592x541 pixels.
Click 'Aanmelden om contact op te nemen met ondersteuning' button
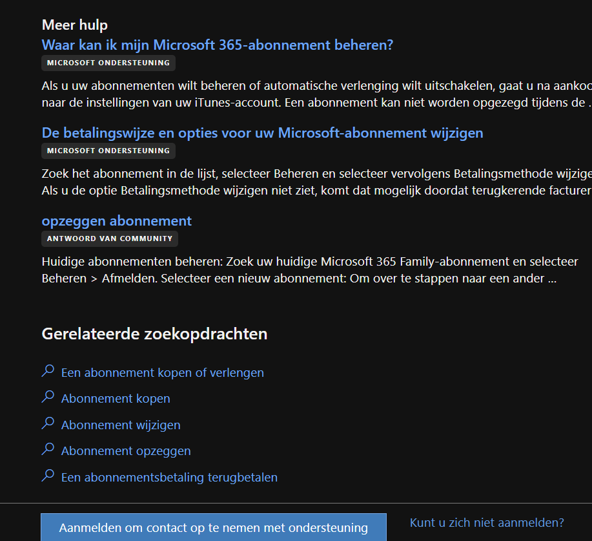point(214,527)
